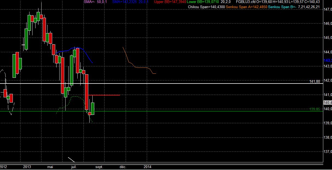Click the Ichimoku parameters 7,21,42,26,21

pos(309,7)
